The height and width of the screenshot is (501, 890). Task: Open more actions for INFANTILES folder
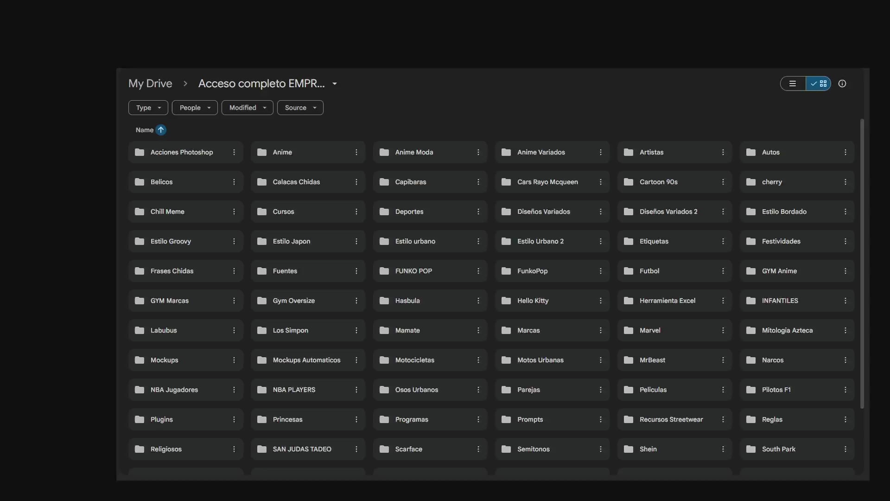tap(845, 301)
